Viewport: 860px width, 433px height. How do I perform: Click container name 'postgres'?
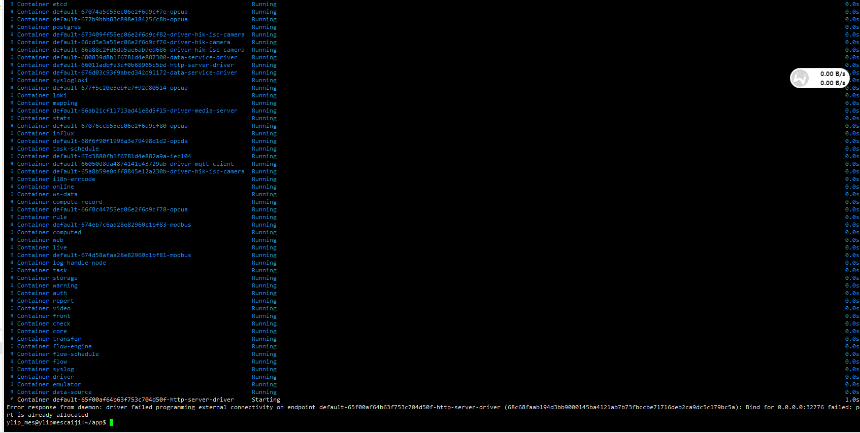[x=67, y=27]
